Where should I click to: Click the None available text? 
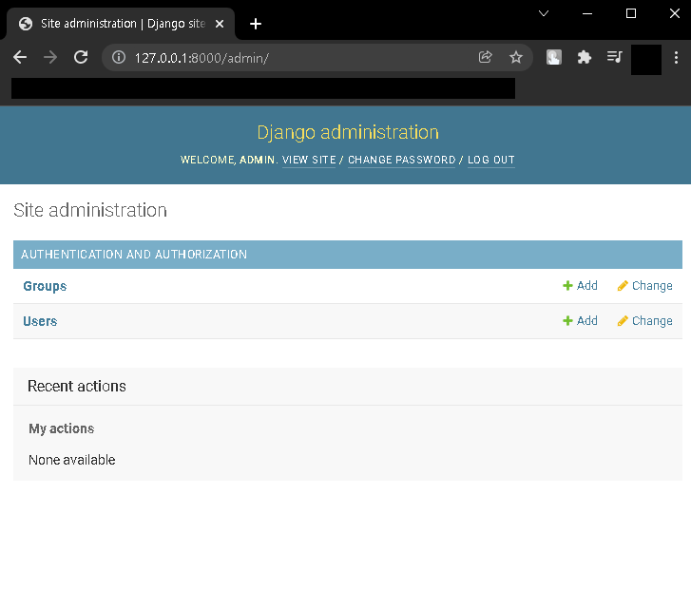pyautogui.click(x=72, y=460)
